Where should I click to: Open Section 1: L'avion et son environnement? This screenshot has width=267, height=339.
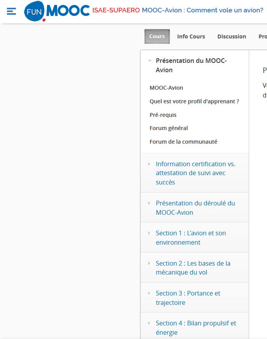tap(191, 238)
